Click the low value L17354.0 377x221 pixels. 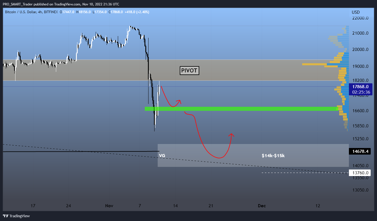coord(100,12)
